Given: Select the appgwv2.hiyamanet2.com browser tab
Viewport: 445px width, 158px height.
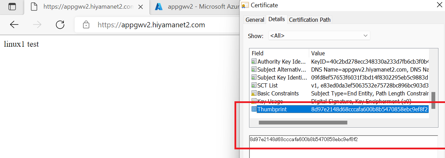Looking at the screenshot, I should [87, 7].
